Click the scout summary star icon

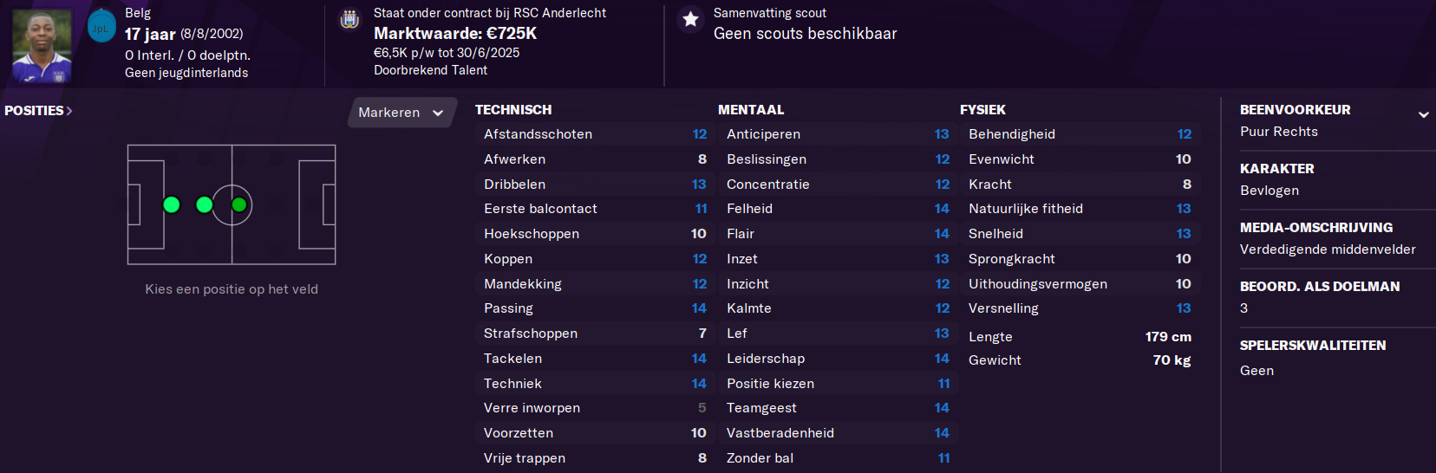point(690,19)
